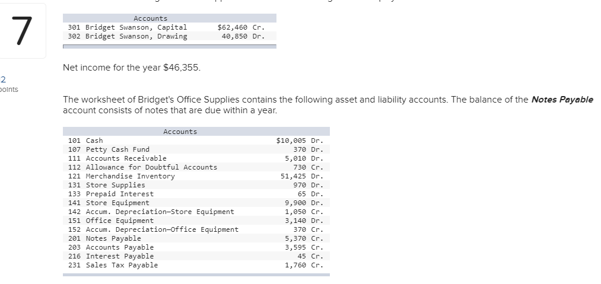
Task: Click the question number 7 box
Action: point(21,31)
